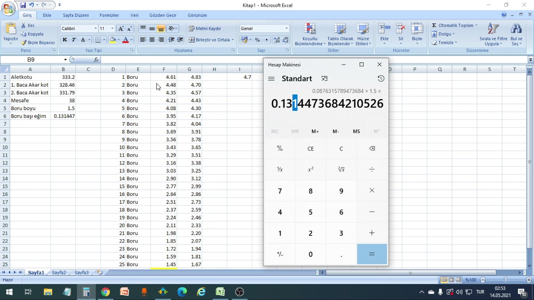Open the Ekle ribbon tab

pos(47,15)
